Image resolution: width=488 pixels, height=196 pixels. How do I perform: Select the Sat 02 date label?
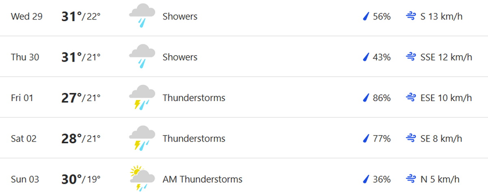(x=24, y=138)
